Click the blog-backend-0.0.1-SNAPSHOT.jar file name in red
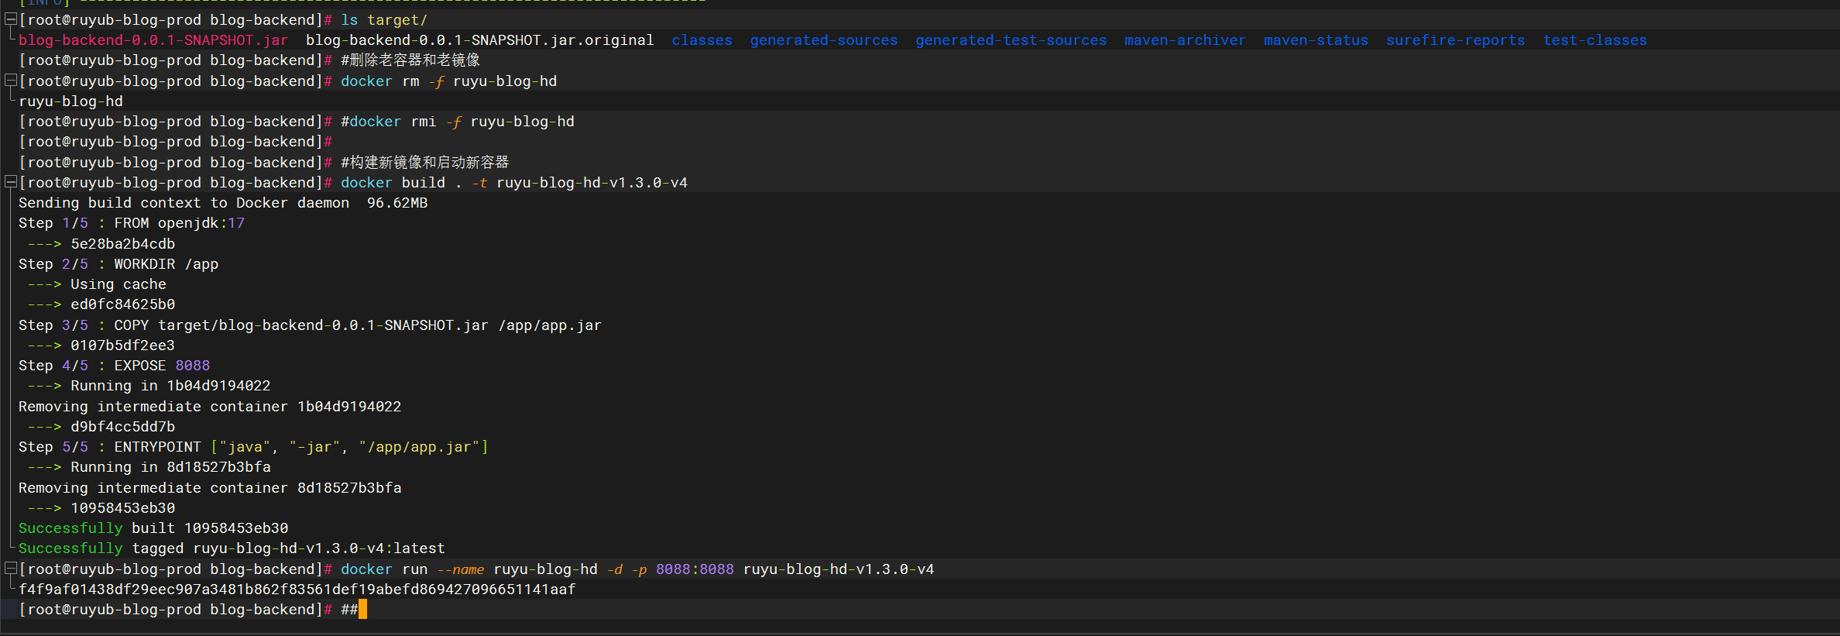This screenshot has height=636, width=1840. pyautogui.click(x=153, y=40)
